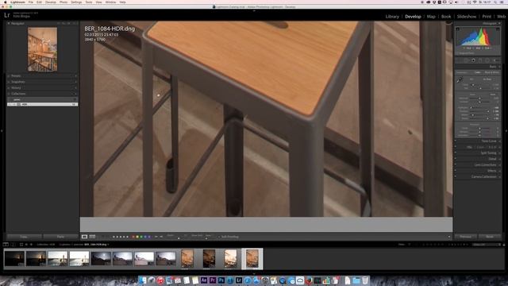The width and height of the screenshot is (508, 286).
Task: Expand the Camera Calibration panel triangle
Action: click(499, 176)
